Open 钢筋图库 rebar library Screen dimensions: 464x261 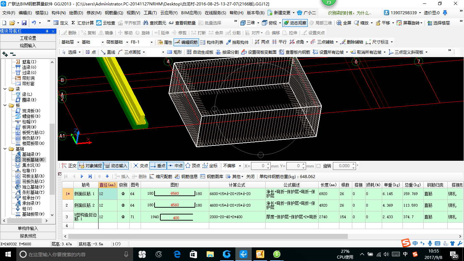212,176
